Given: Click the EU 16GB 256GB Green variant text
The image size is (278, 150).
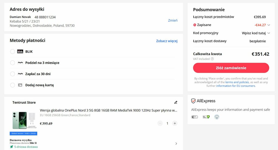Looking at the screenshot, I should 65,115.
